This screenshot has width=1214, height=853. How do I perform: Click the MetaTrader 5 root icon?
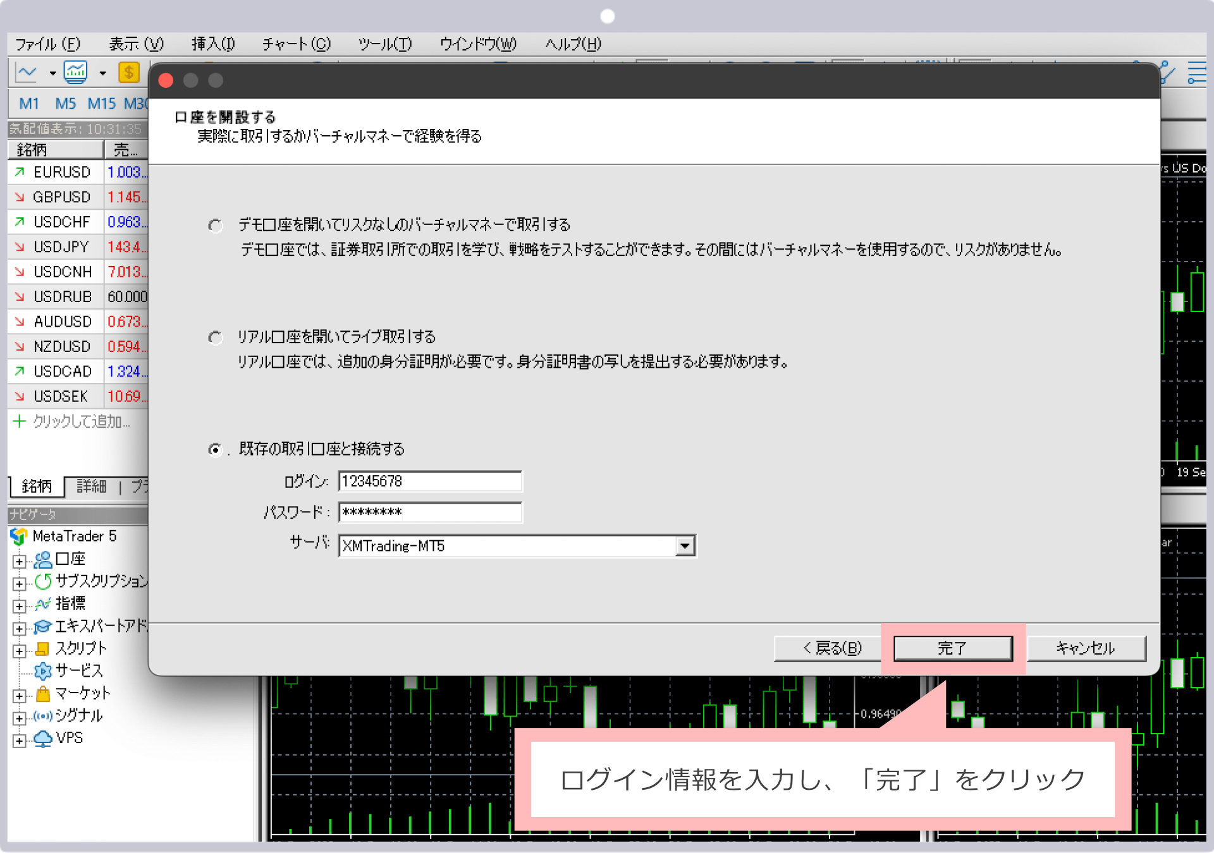(x=19, y=536)
